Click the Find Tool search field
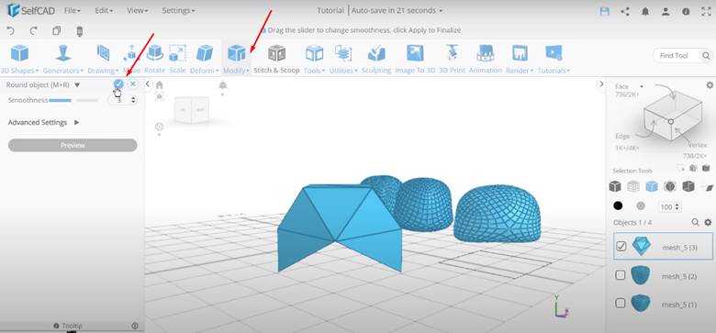This screenshot has height=333, width=716. 682,56
